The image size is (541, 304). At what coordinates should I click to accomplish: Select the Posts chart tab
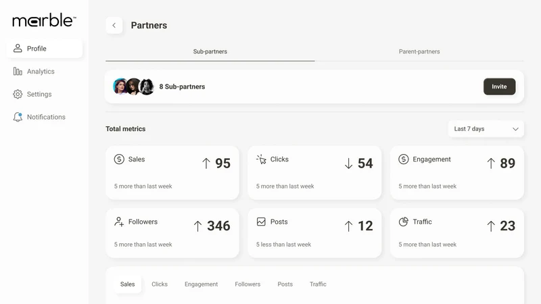pos(285,284)
